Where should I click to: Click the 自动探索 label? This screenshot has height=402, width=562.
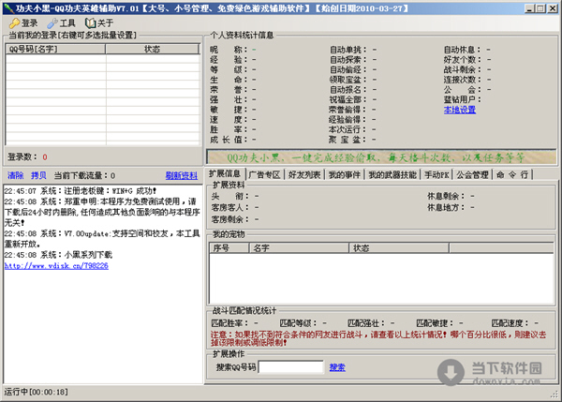[348, 60]
